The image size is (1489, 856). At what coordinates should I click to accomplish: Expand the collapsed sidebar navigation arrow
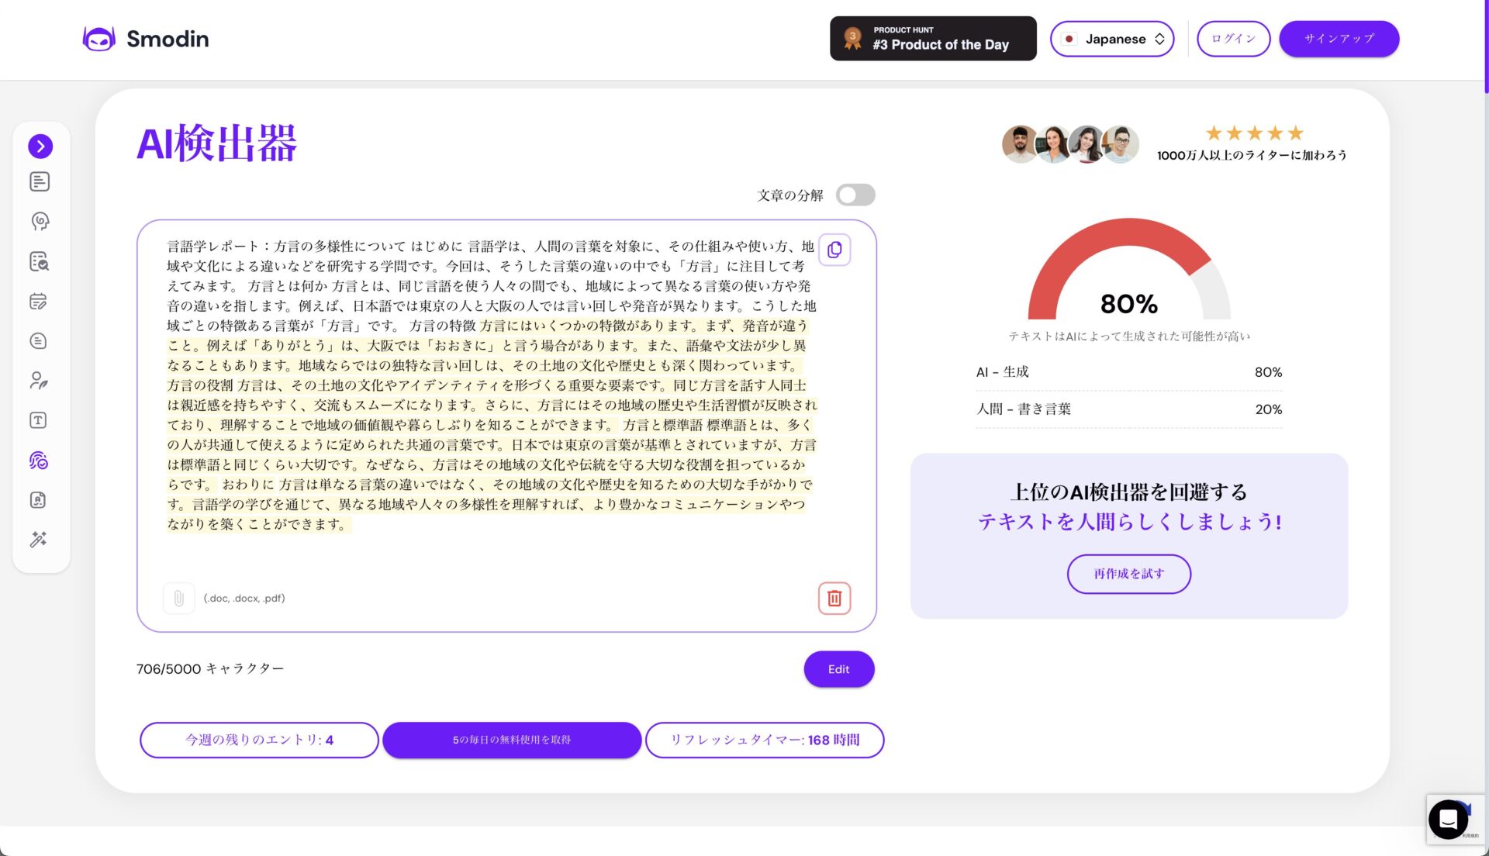40,146
